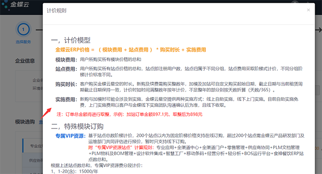Click 模块选购 heading in background page
Image resolution: width=322 pixels, height=174 pixels.
(25, 122)
